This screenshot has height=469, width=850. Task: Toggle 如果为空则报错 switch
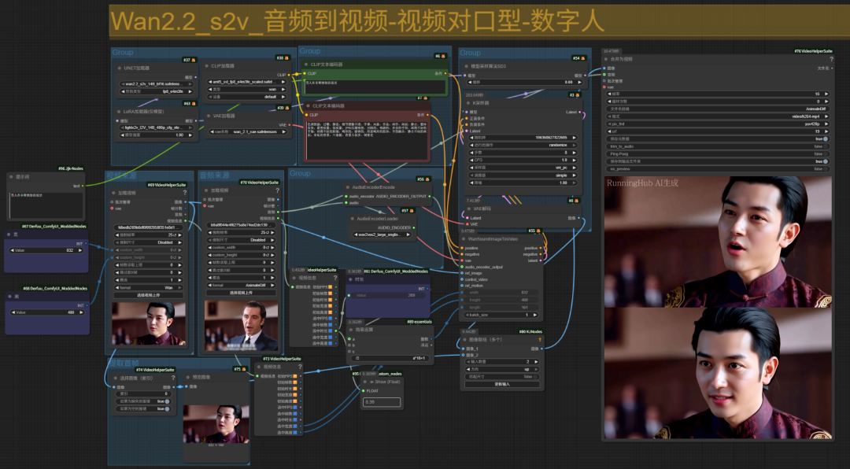click(x=166, y=409)
